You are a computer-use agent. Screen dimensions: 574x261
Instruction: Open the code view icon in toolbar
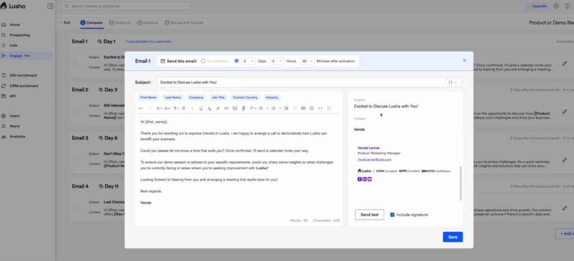[x=320, y=108]
